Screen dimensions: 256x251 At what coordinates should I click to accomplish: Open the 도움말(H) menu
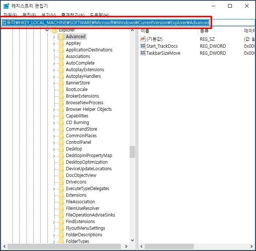pos(100,15)
